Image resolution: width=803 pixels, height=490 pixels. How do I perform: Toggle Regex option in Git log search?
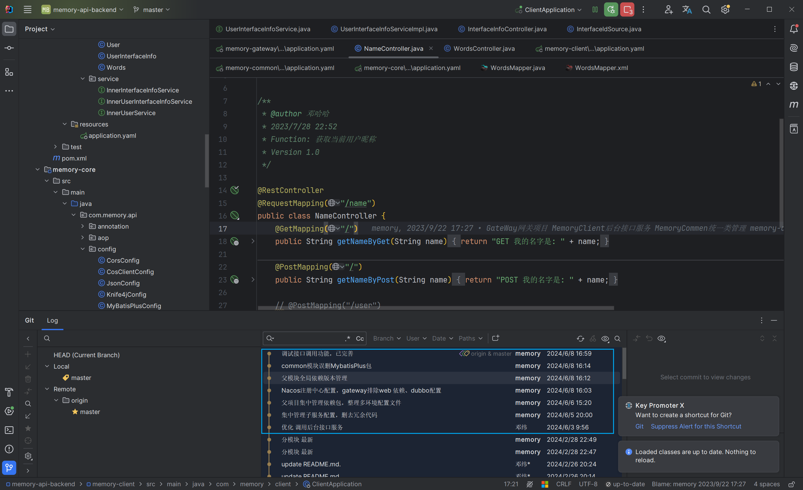pos(348,338)
